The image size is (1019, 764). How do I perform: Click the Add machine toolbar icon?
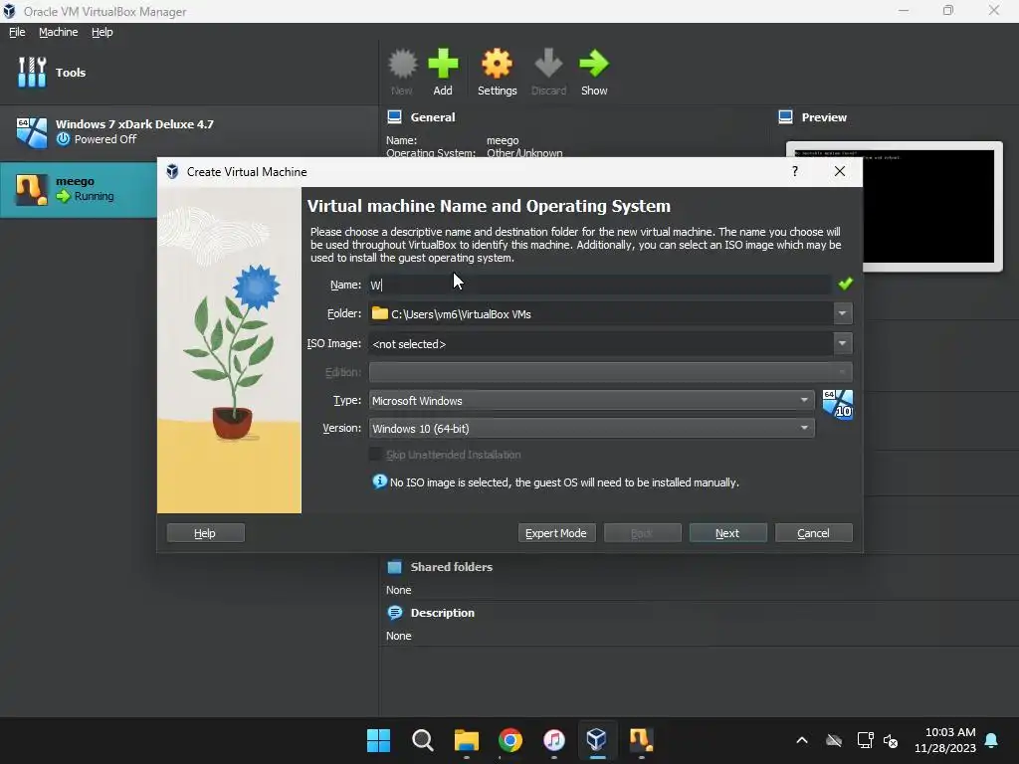(x=443, y=65)
